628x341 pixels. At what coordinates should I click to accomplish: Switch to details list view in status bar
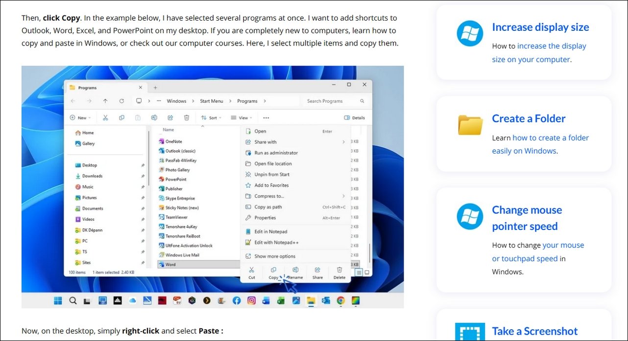359,272
